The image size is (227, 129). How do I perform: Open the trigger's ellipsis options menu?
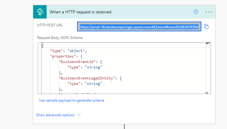click(209, 12)
